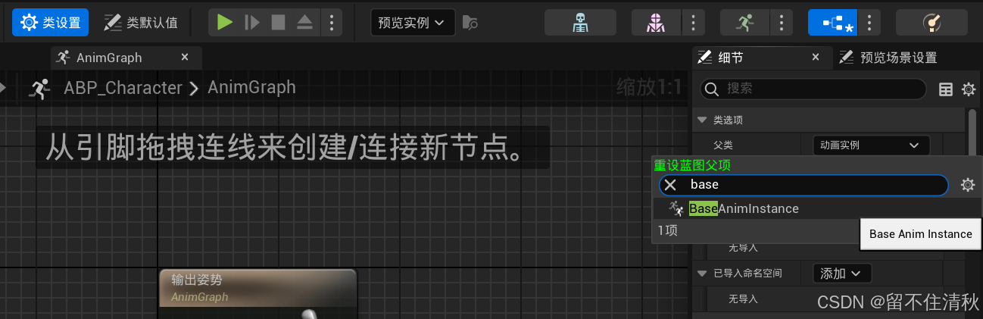
Task: Expand the 父类 动画实例 dropdown
Action: point(870,145)
